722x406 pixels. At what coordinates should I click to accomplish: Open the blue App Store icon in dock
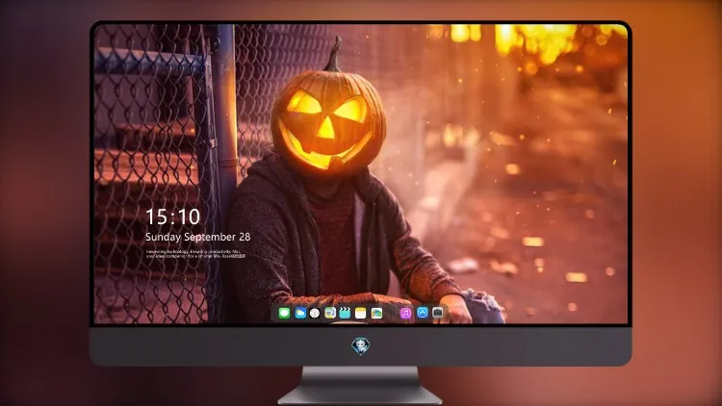[423, 313]
